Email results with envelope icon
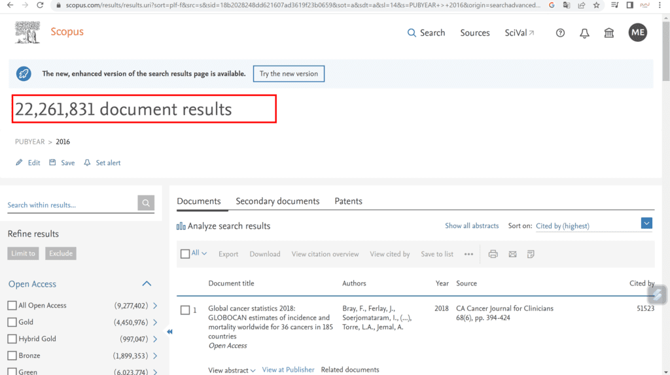This screenshot has width=670, height=375. pos(512,254)
